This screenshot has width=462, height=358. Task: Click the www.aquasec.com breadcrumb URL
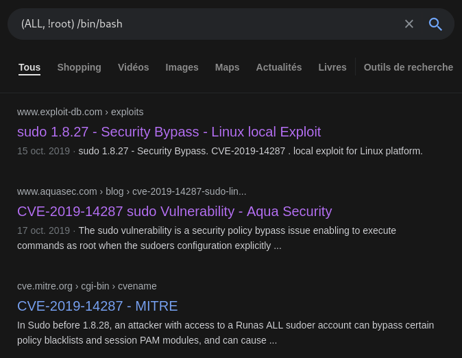131,191
